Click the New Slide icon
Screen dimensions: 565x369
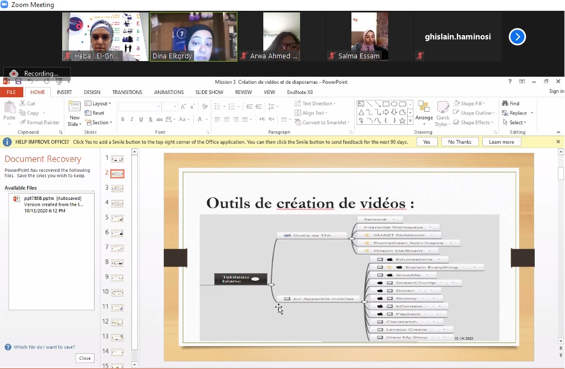(x=75, y=108)
